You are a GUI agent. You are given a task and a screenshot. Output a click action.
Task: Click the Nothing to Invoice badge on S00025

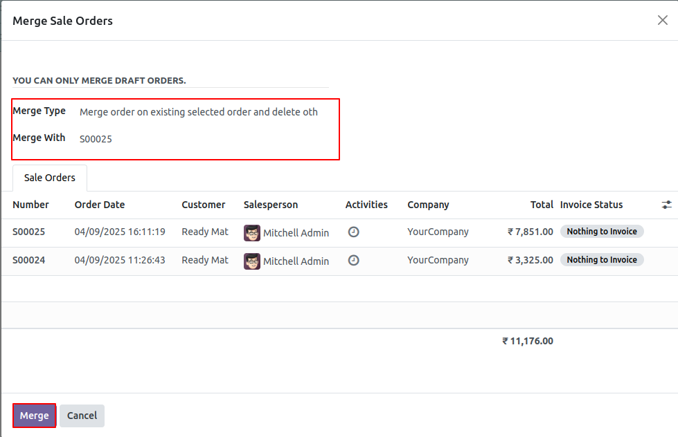pyautogui.click(x=602, y=231)
